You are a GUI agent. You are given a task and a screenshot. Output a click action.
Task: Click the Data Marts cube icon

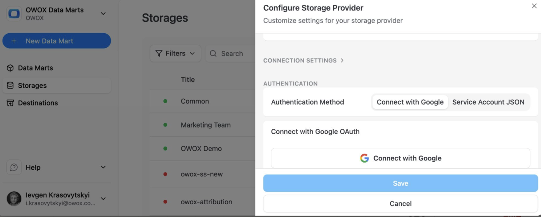coord(11,68)
